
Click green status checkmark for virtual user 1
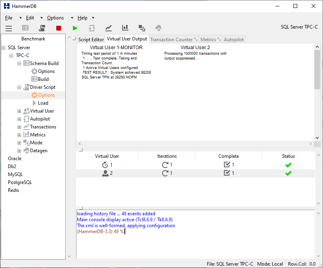pos(289,165)
